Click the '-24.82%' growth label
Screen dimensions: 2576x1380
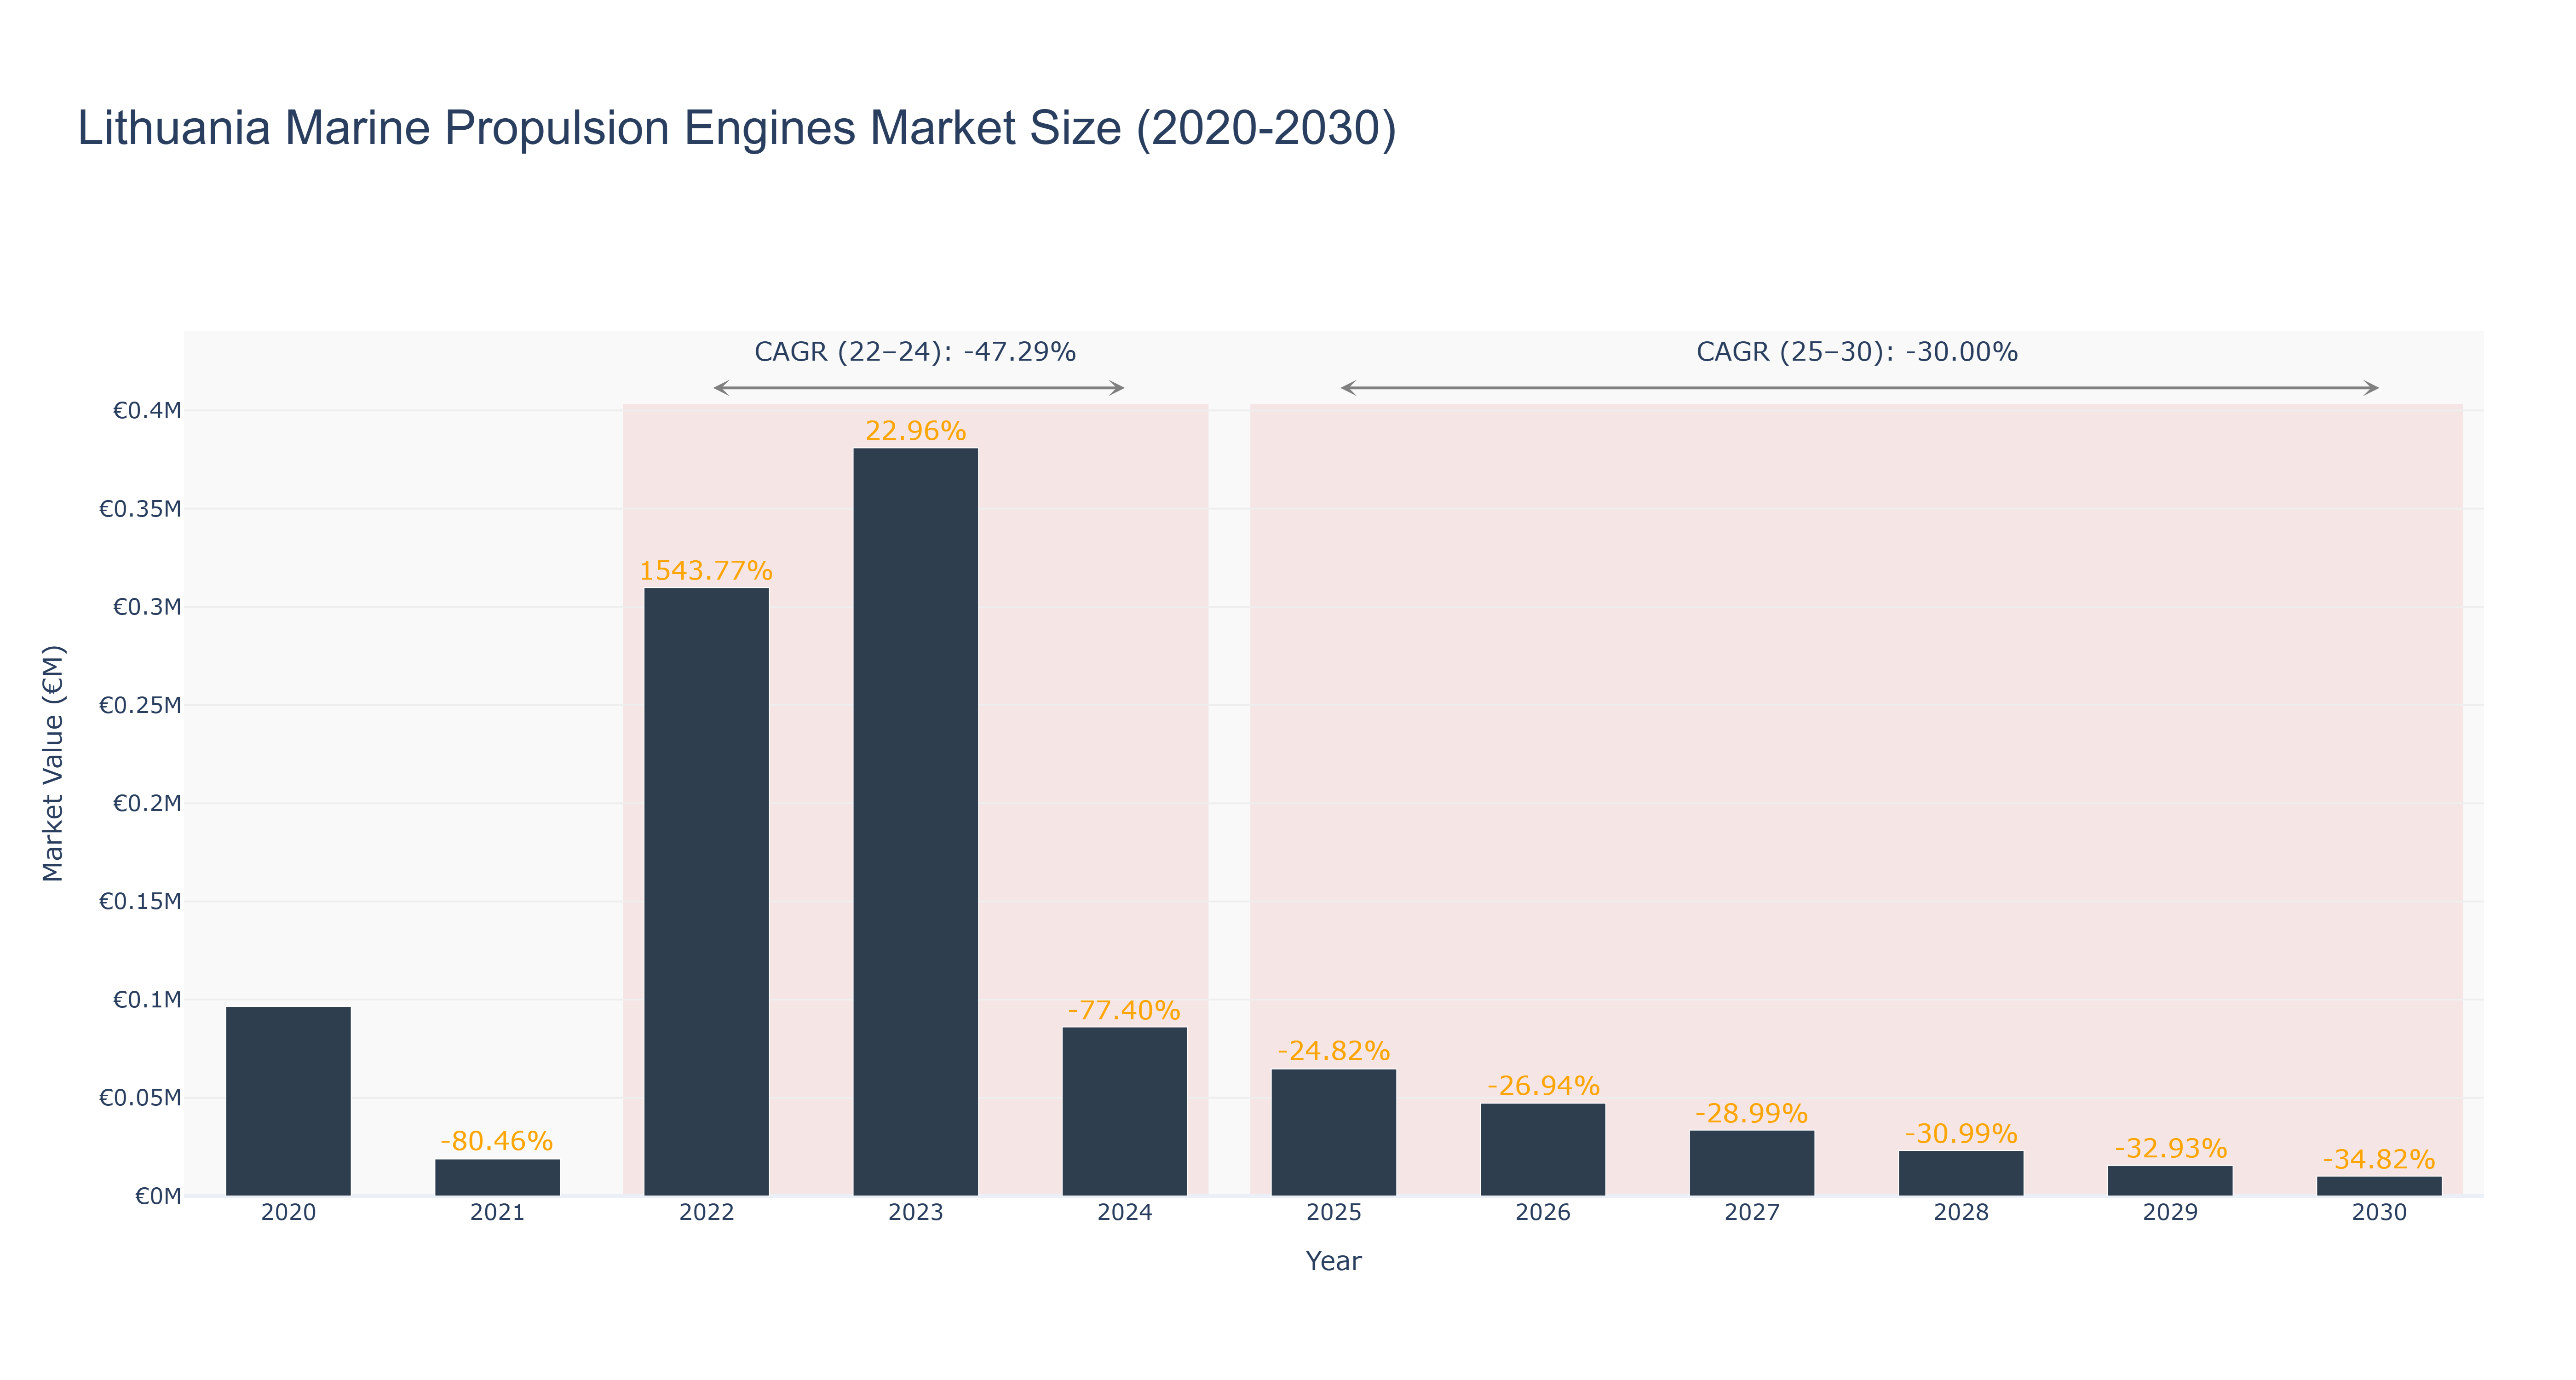coord(1333,1051)
